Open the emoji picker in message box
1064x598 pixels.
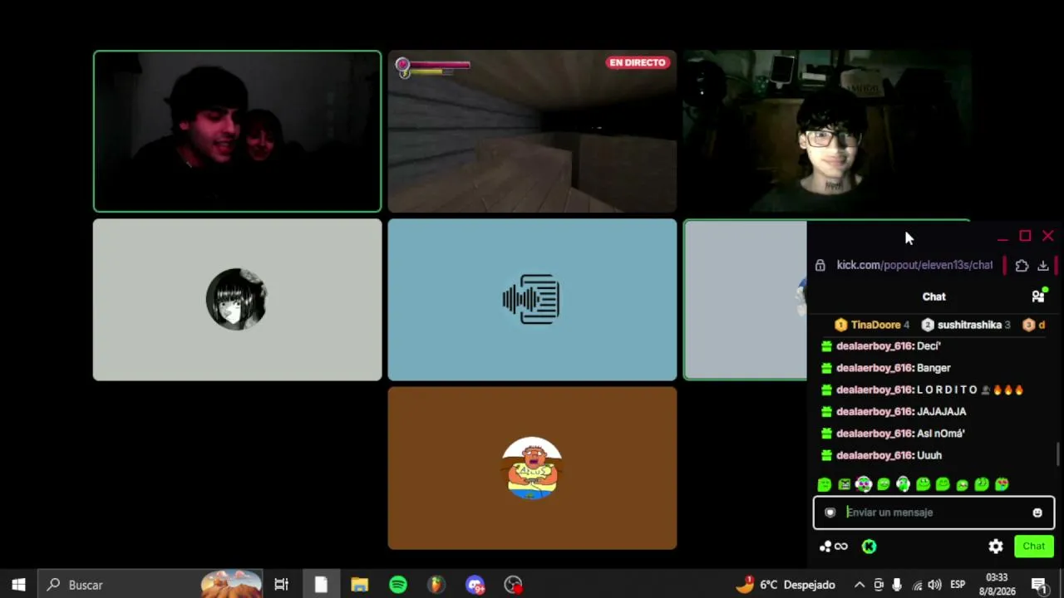tap(1037, 512)
